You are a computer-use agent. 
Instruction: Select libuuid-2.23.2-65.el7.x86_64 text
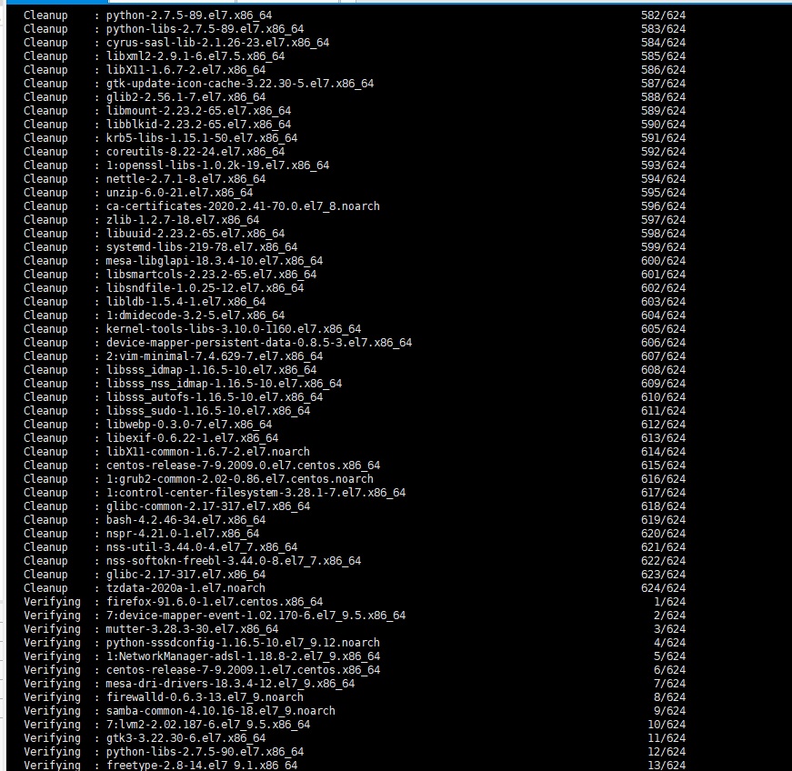coord(195,234)
